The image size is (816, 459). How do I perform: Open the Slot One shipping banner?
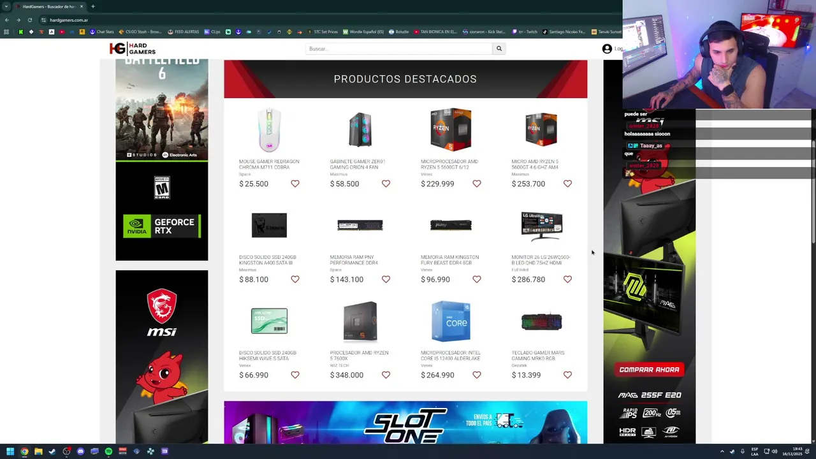(405, 422)
